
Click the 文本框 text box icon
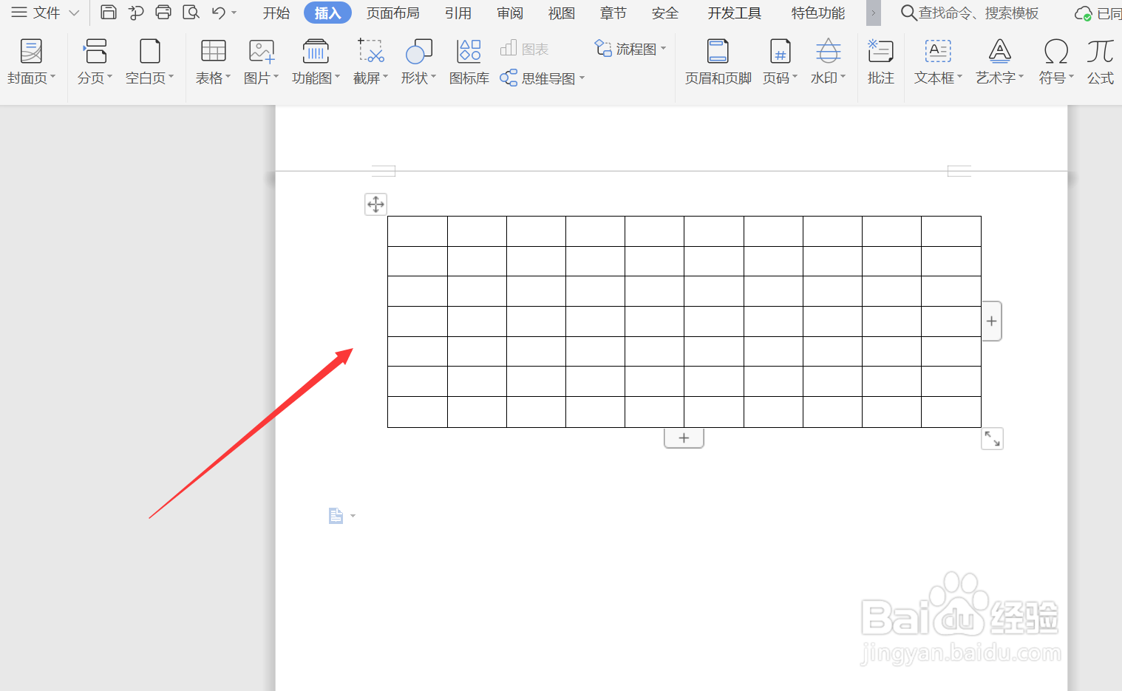coord(938,52)
